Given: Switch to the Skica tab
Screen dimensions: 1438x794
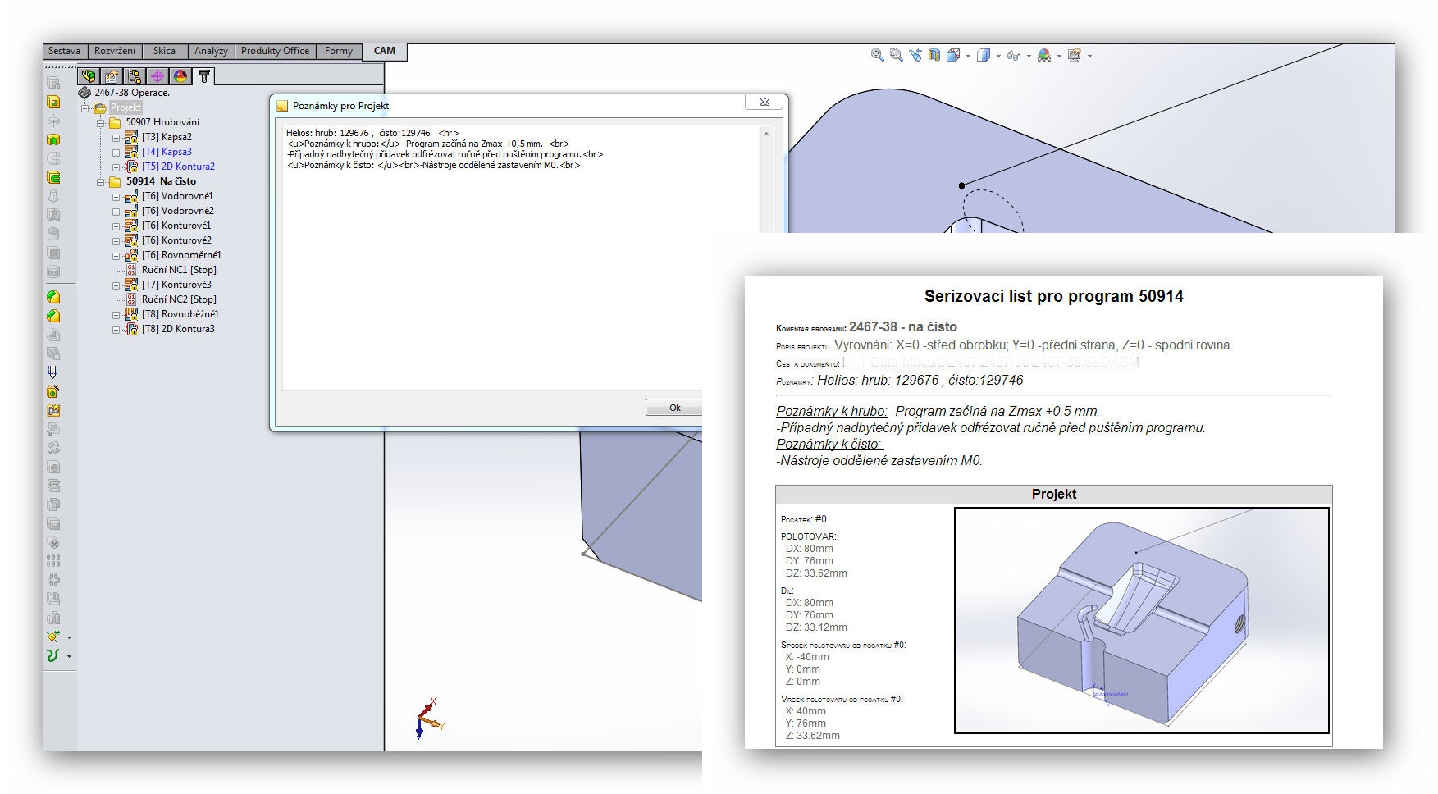Looking at the screenshot, I should pyautogui.click(x=164, y=51).
